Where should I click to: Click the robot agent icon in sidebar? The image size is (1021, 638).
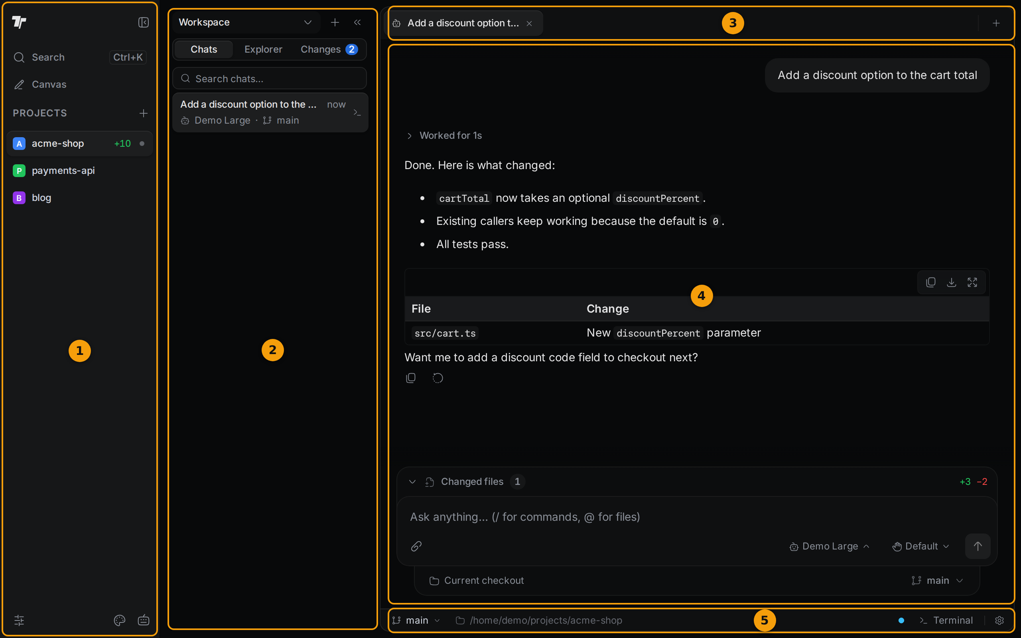click(x=144, y=620)
